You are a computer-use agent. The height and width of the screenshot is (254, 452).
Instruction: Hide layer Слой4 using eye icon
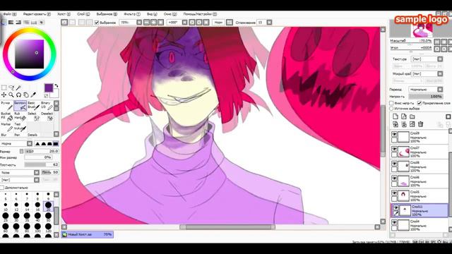(x=394, y=222)
